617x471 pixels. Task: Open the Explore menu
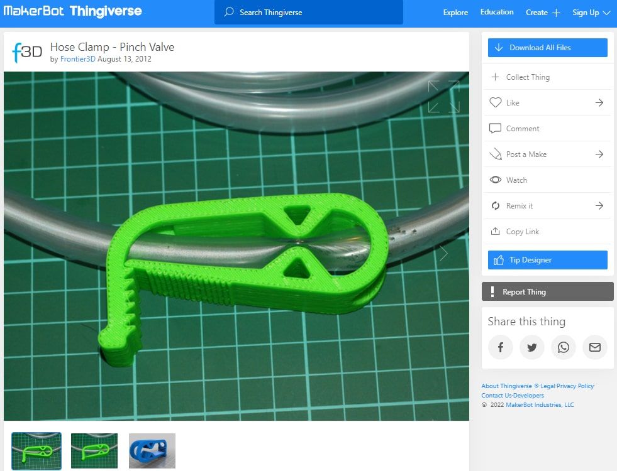[455, 12]
